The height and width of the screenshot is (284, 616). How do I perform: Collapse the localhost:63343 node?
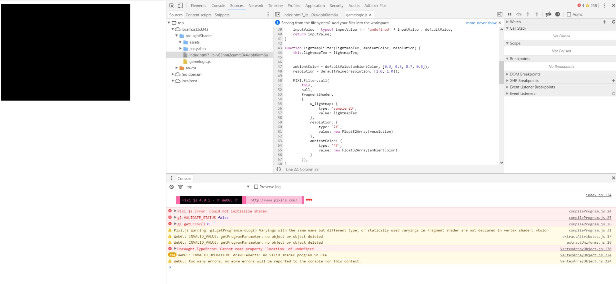click(173, 29)
